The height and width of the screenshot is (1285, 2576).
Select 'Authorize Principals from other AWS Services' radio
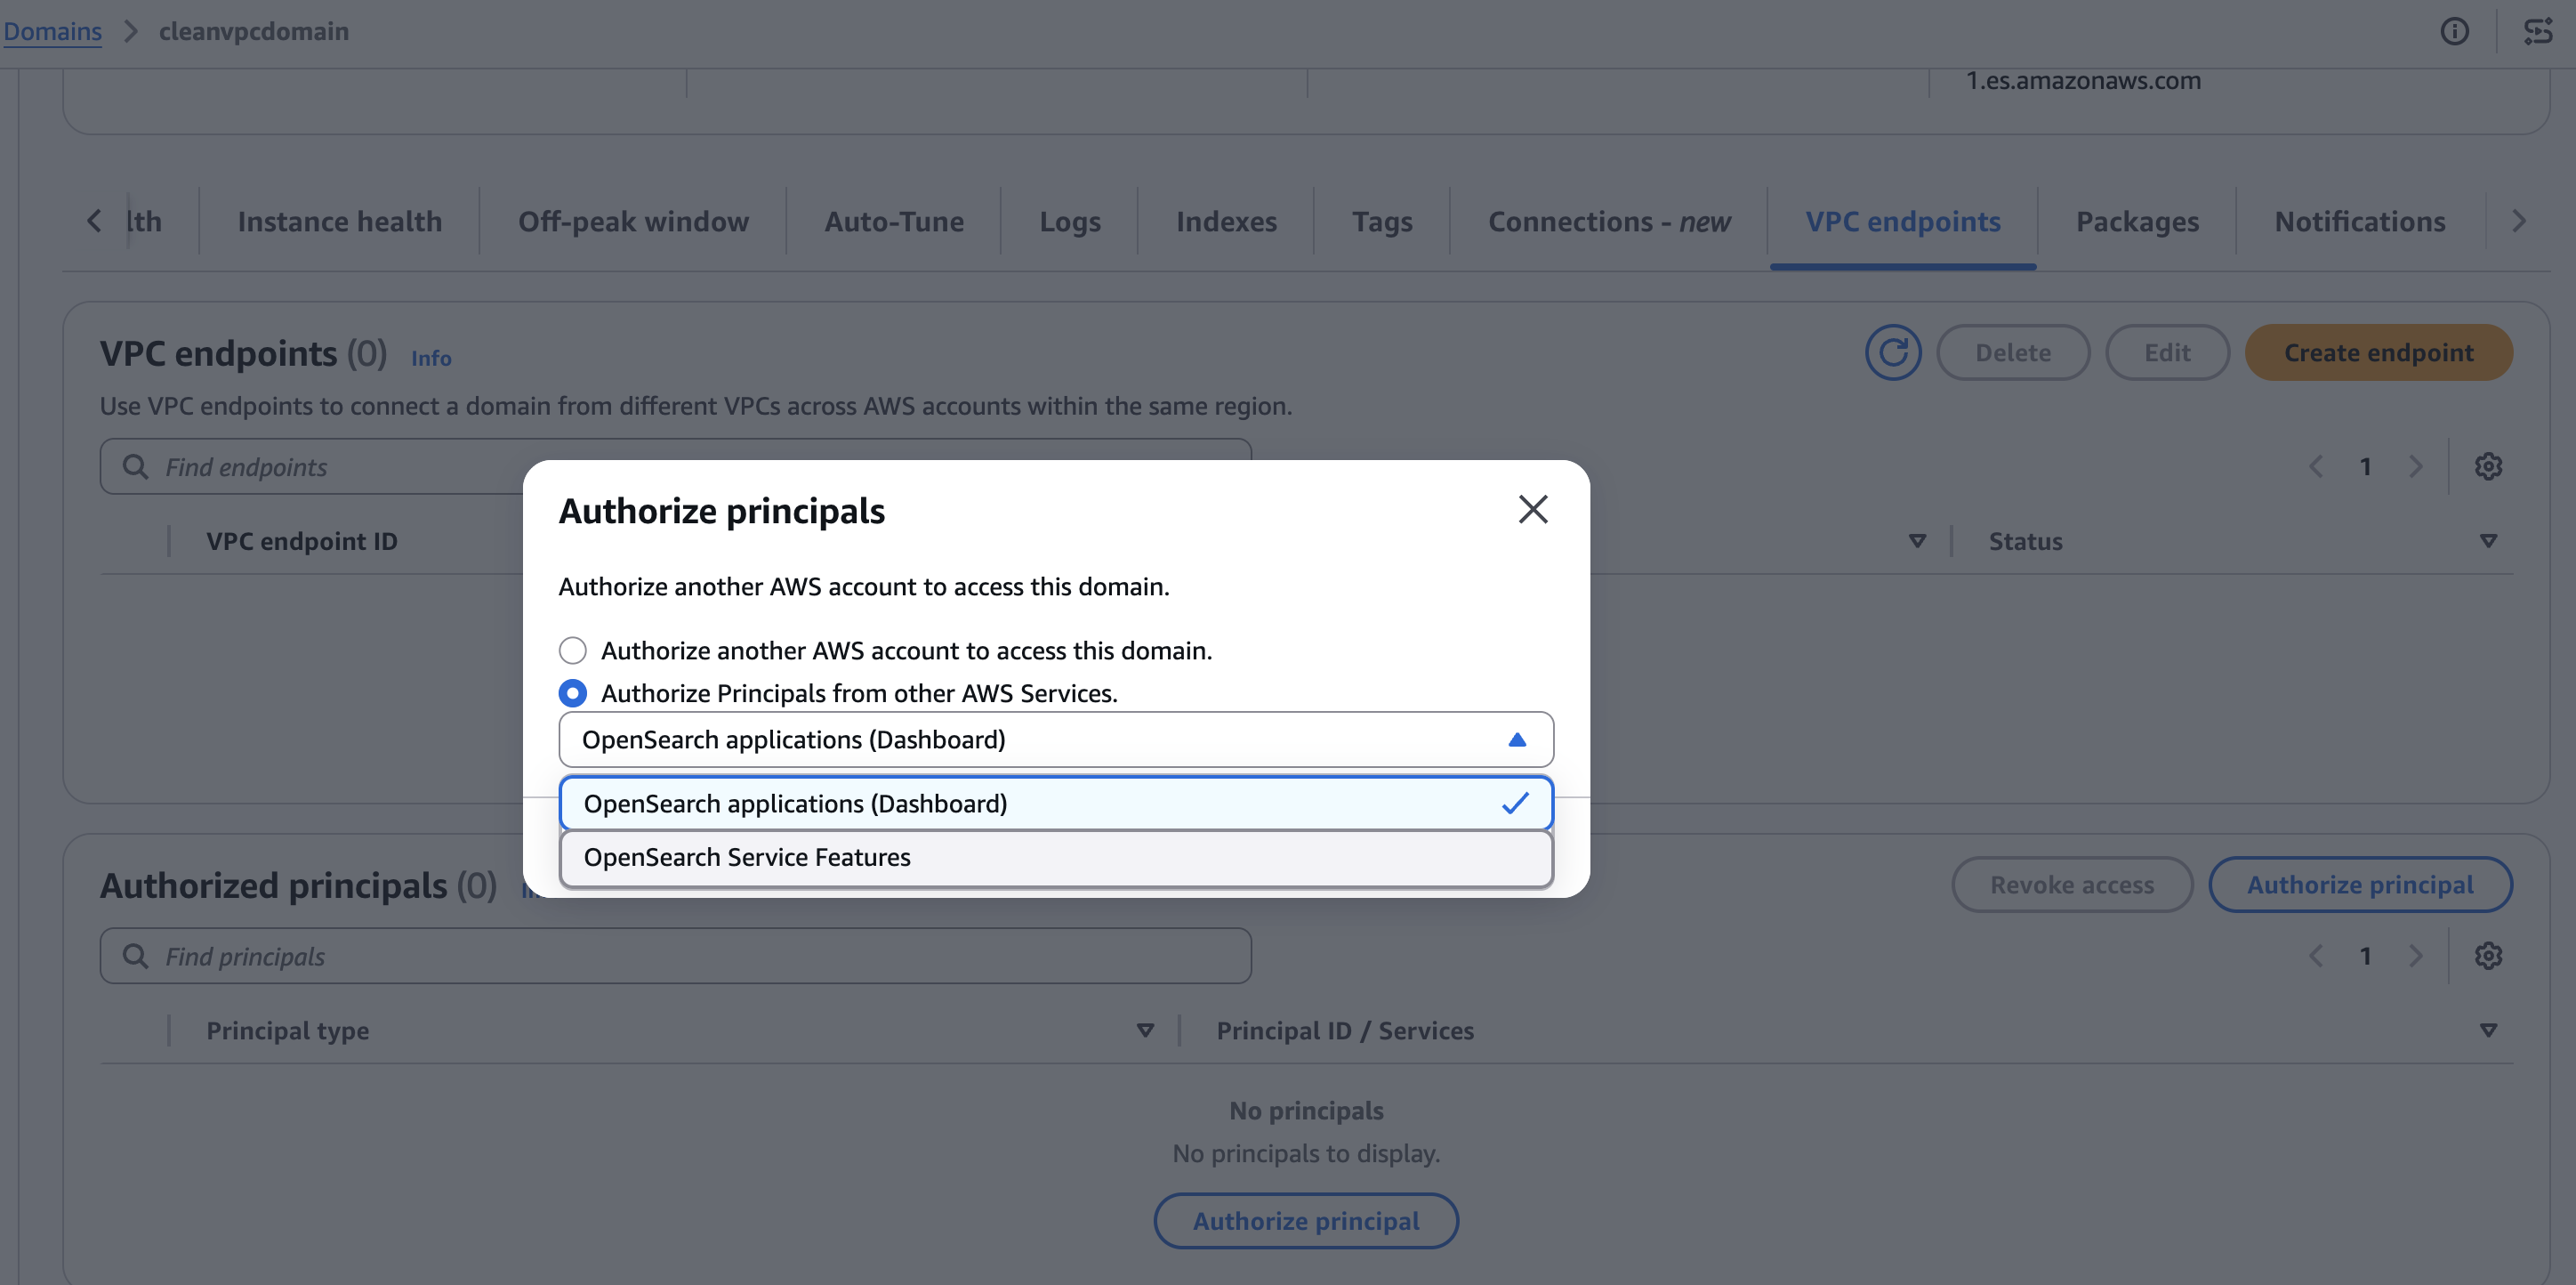pyautogui.click(x=572, y=692)
